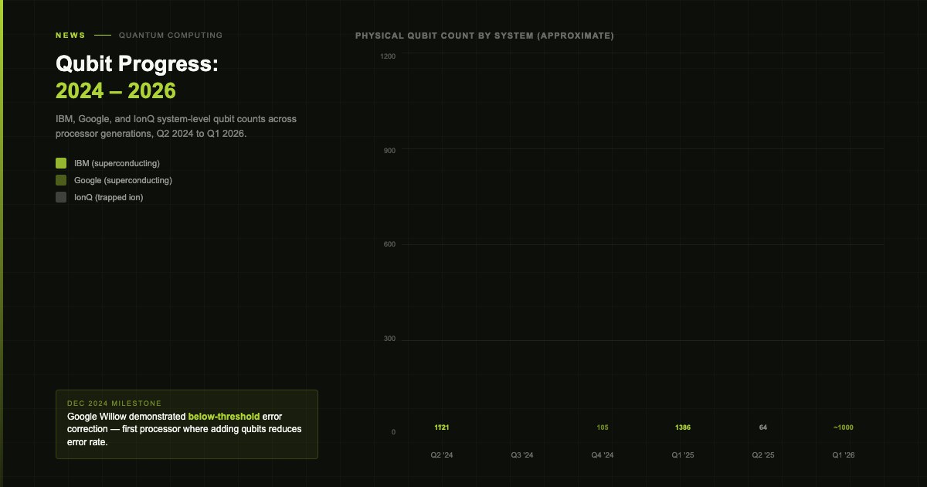Select the 1200 y-axis tick label
Screen dimensions: 927x487
(x=388, y=56)
